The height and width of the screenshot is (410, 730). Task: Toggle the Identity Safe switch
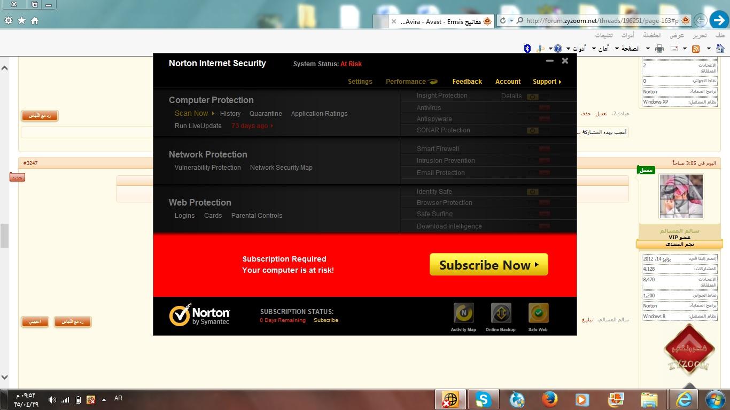[x=538, y=192]
